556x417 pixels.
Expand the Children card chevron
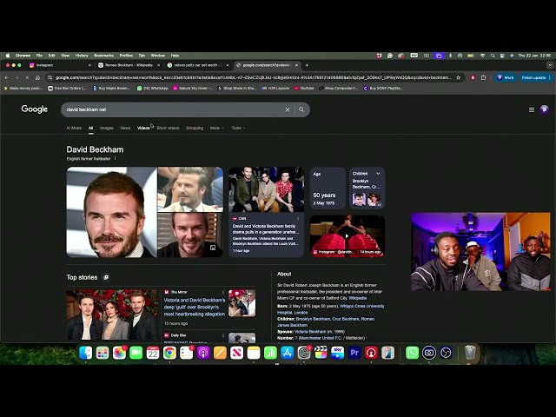tap(378, 174)
